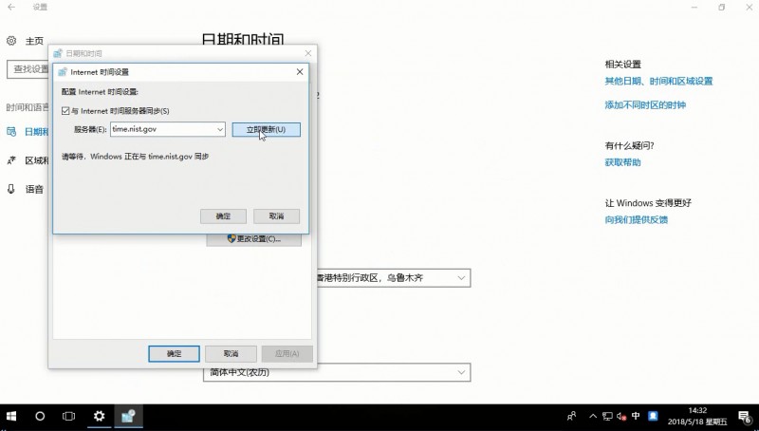This screenshot has height=431, width=759.
Task: Open other date, time and regional settings
Action: 658,81
